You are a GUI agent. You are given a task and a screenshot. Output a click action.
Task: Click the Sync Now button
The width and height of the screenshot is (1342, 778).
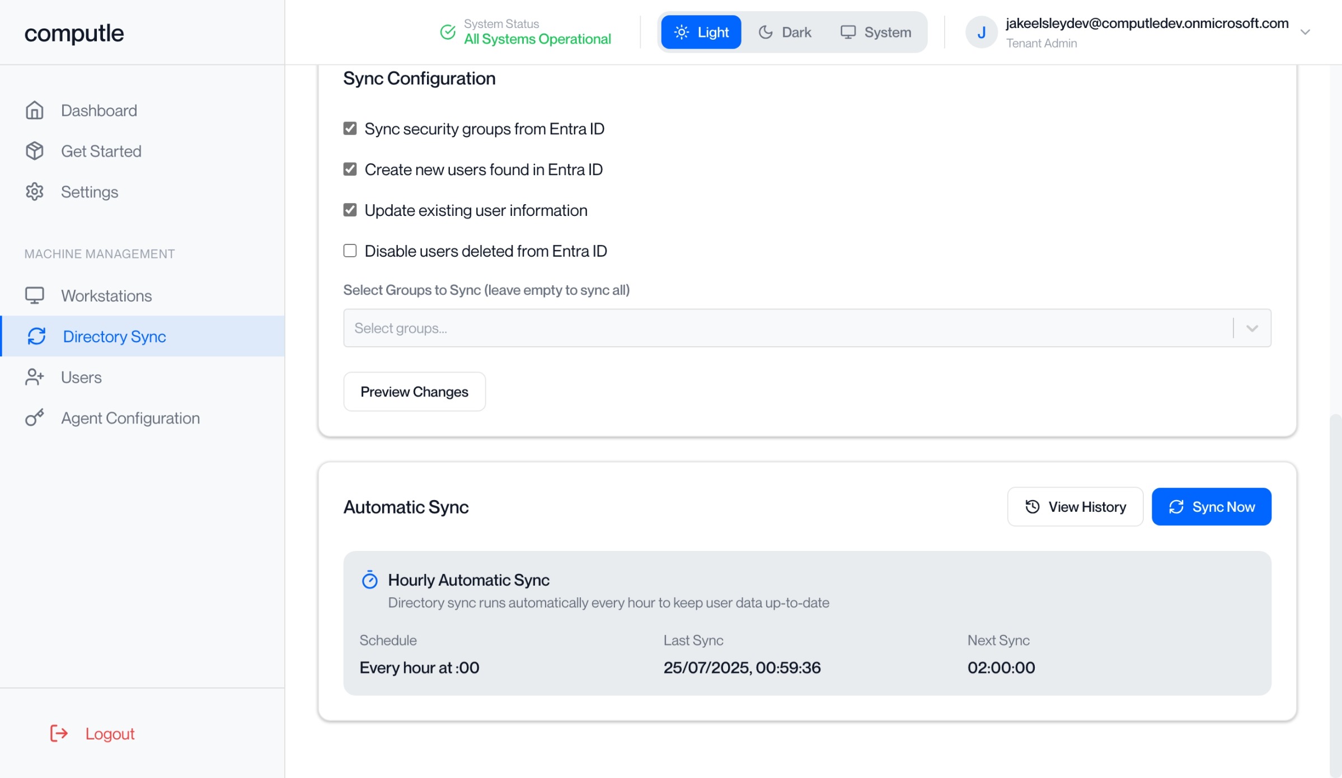coord(1211,507)
